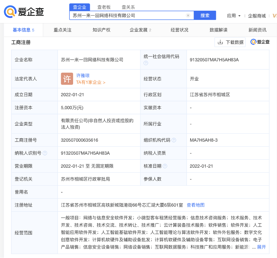Switch to 查老板 search tab
The image size is (277, 258).
104,7
